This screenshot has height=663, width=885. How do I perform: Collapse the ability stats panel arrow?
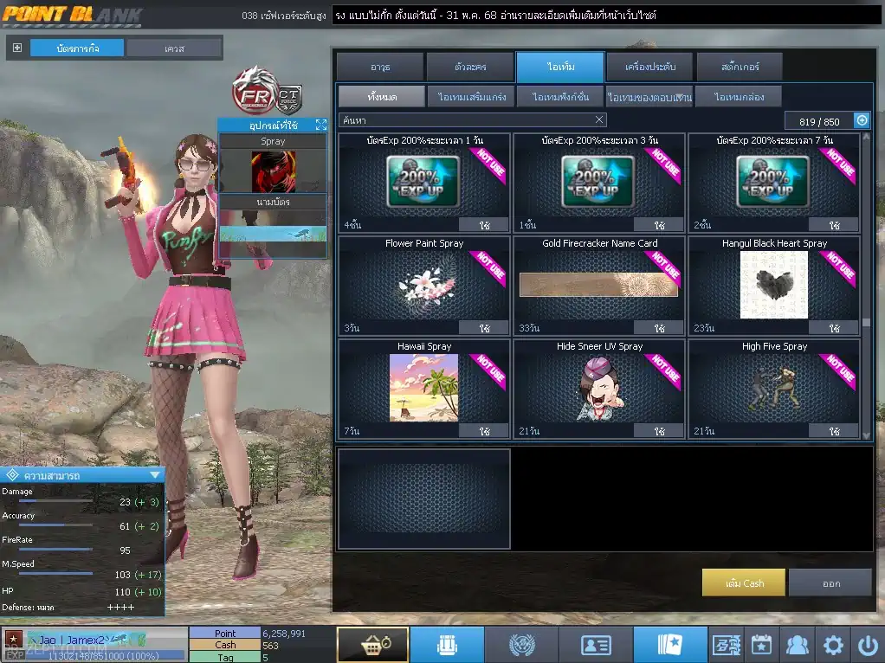tap(155, 475)
